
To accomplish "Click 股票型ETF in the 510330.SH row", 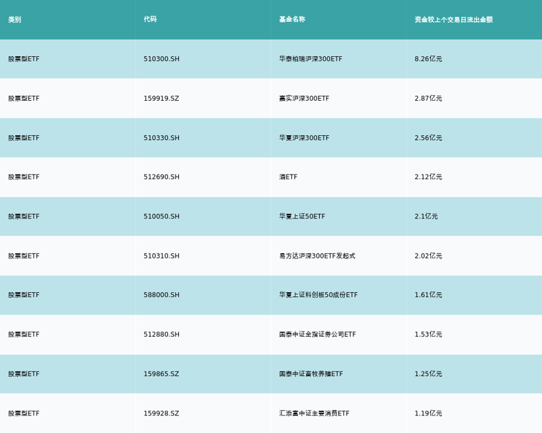I will tap(24, 138).
